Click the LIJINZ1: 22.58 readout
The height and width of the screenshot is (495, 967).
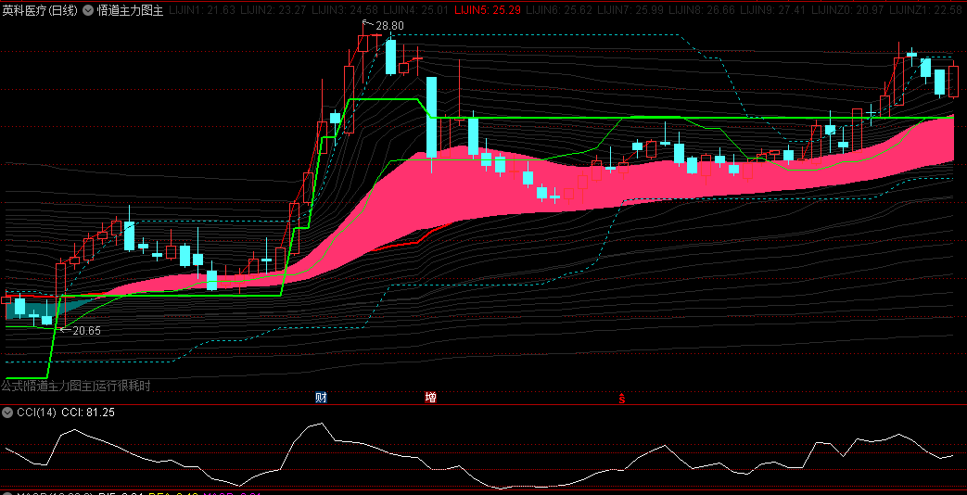(x=927, y=10)
